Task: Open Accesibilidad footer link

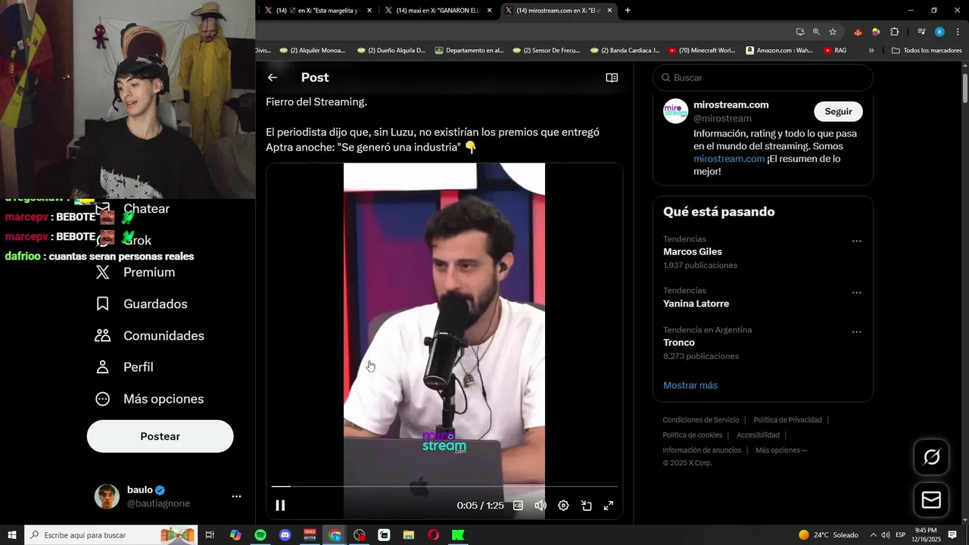Action: (x=758, y=435)
